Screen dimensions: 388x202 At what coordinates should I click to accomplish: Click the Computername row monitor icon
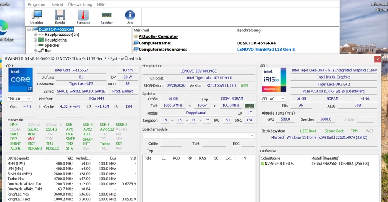pos(136,43)
